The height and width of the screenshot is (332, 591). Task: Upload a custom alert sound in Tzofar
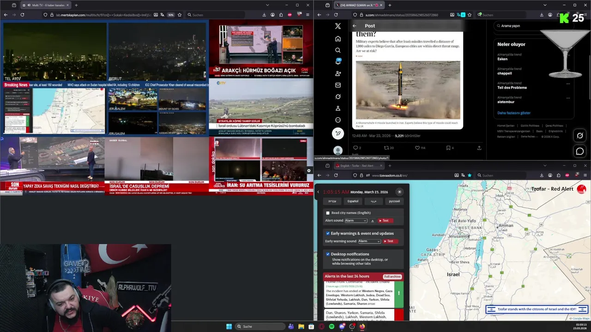pyautogui.click(x=373, y=221)
